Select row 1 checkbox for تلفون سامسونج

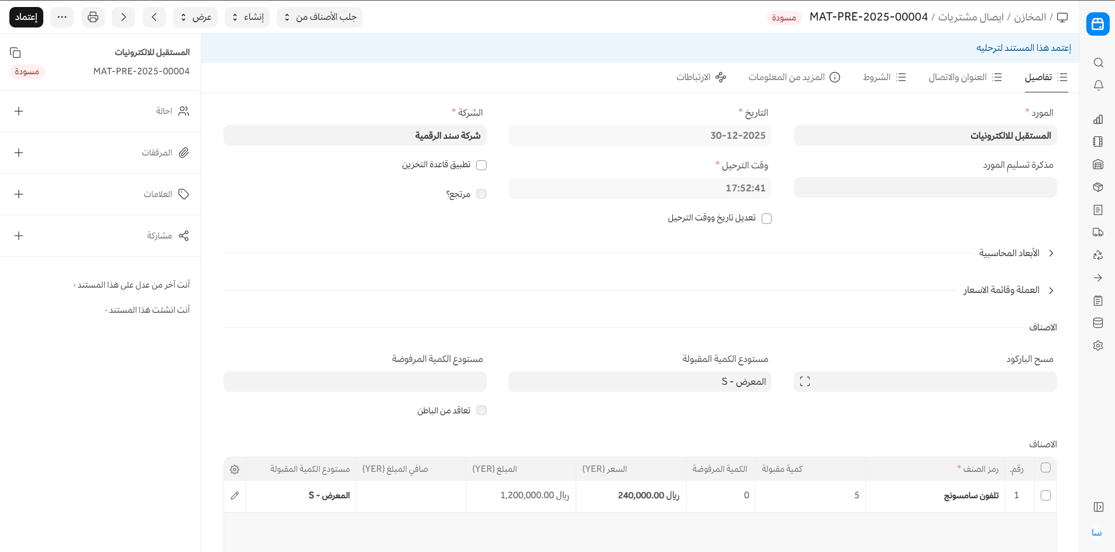point(1045,496)
